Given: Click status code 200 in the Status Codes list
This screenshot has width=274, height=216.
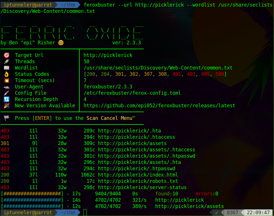Looking at the screenshot, I should click(91, 74).
